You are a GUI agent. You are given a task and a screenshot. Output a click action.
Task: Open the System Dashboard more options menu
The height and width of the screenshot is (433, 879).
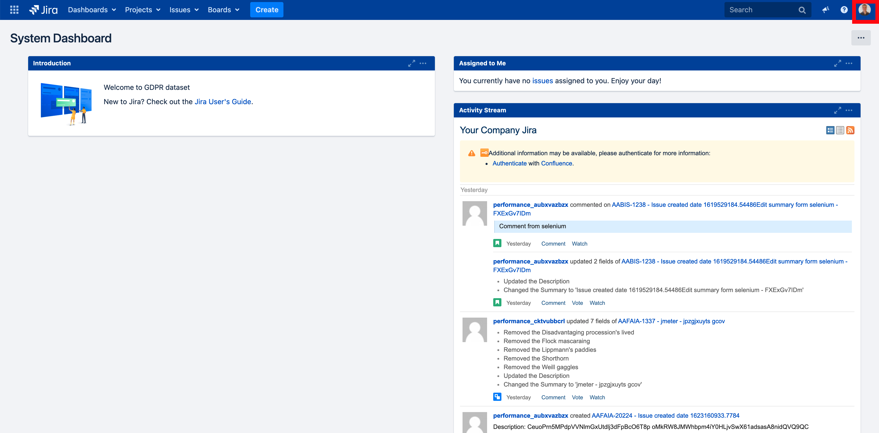tap(861, 38)
